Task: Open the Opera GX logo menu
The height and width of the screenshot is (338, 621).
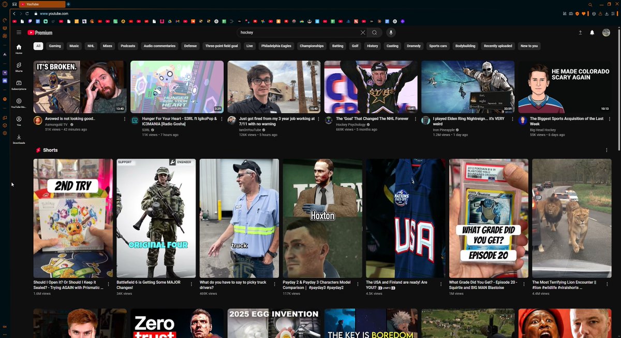Action: (x=5, y=4)
